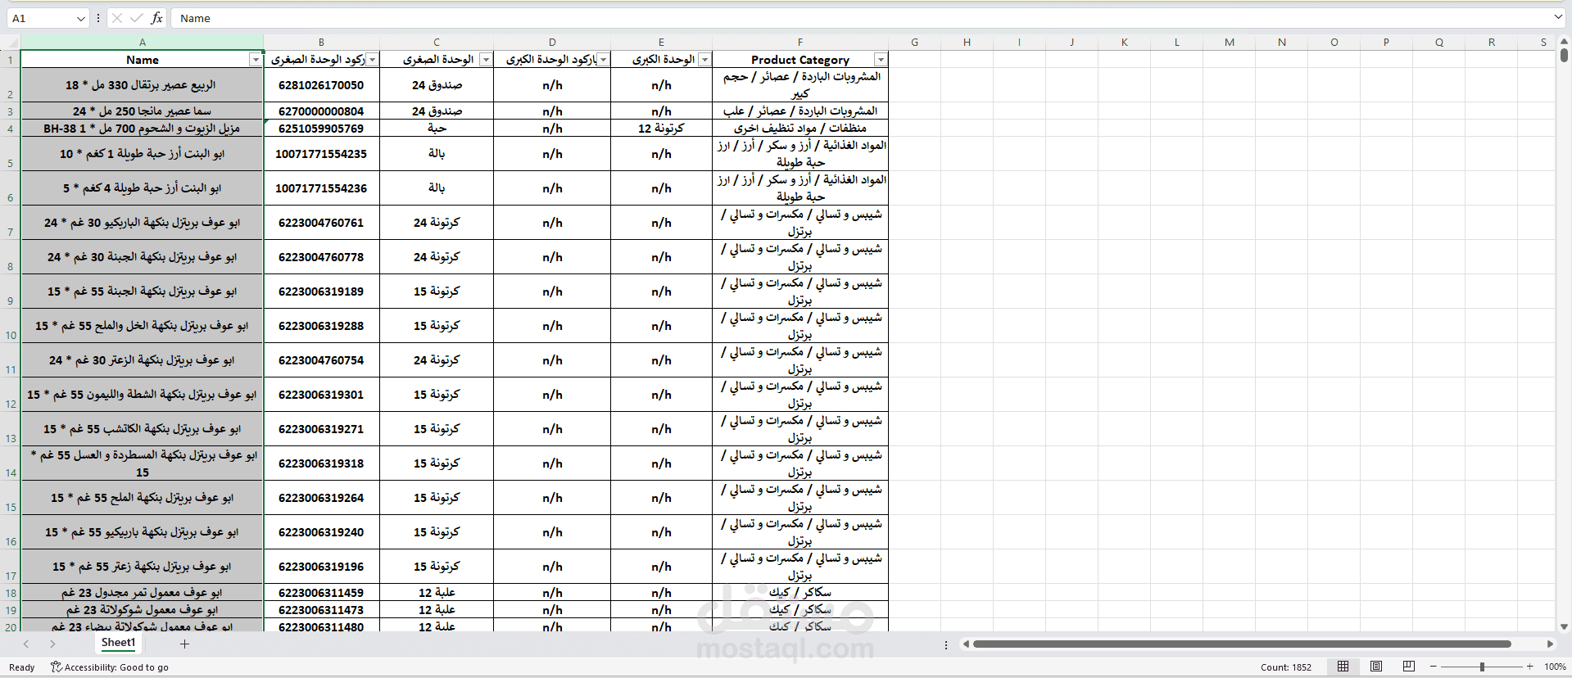Select the cell containing barcode 10071771554236

(x=321, y=188)
